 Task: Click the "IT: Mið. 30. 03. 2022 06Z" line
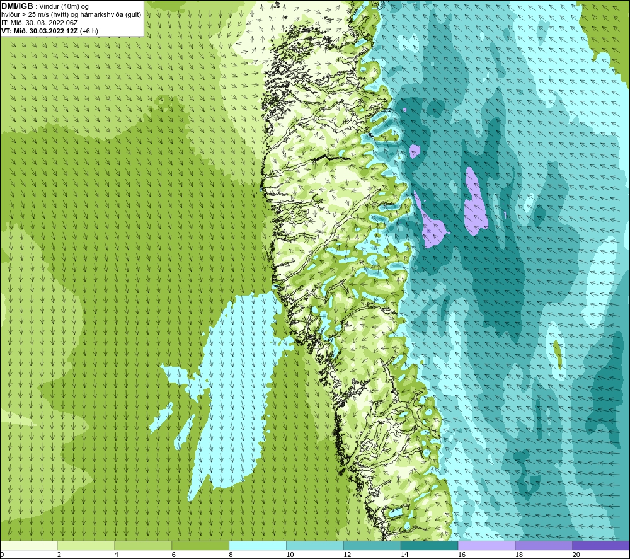pos(39,23)
